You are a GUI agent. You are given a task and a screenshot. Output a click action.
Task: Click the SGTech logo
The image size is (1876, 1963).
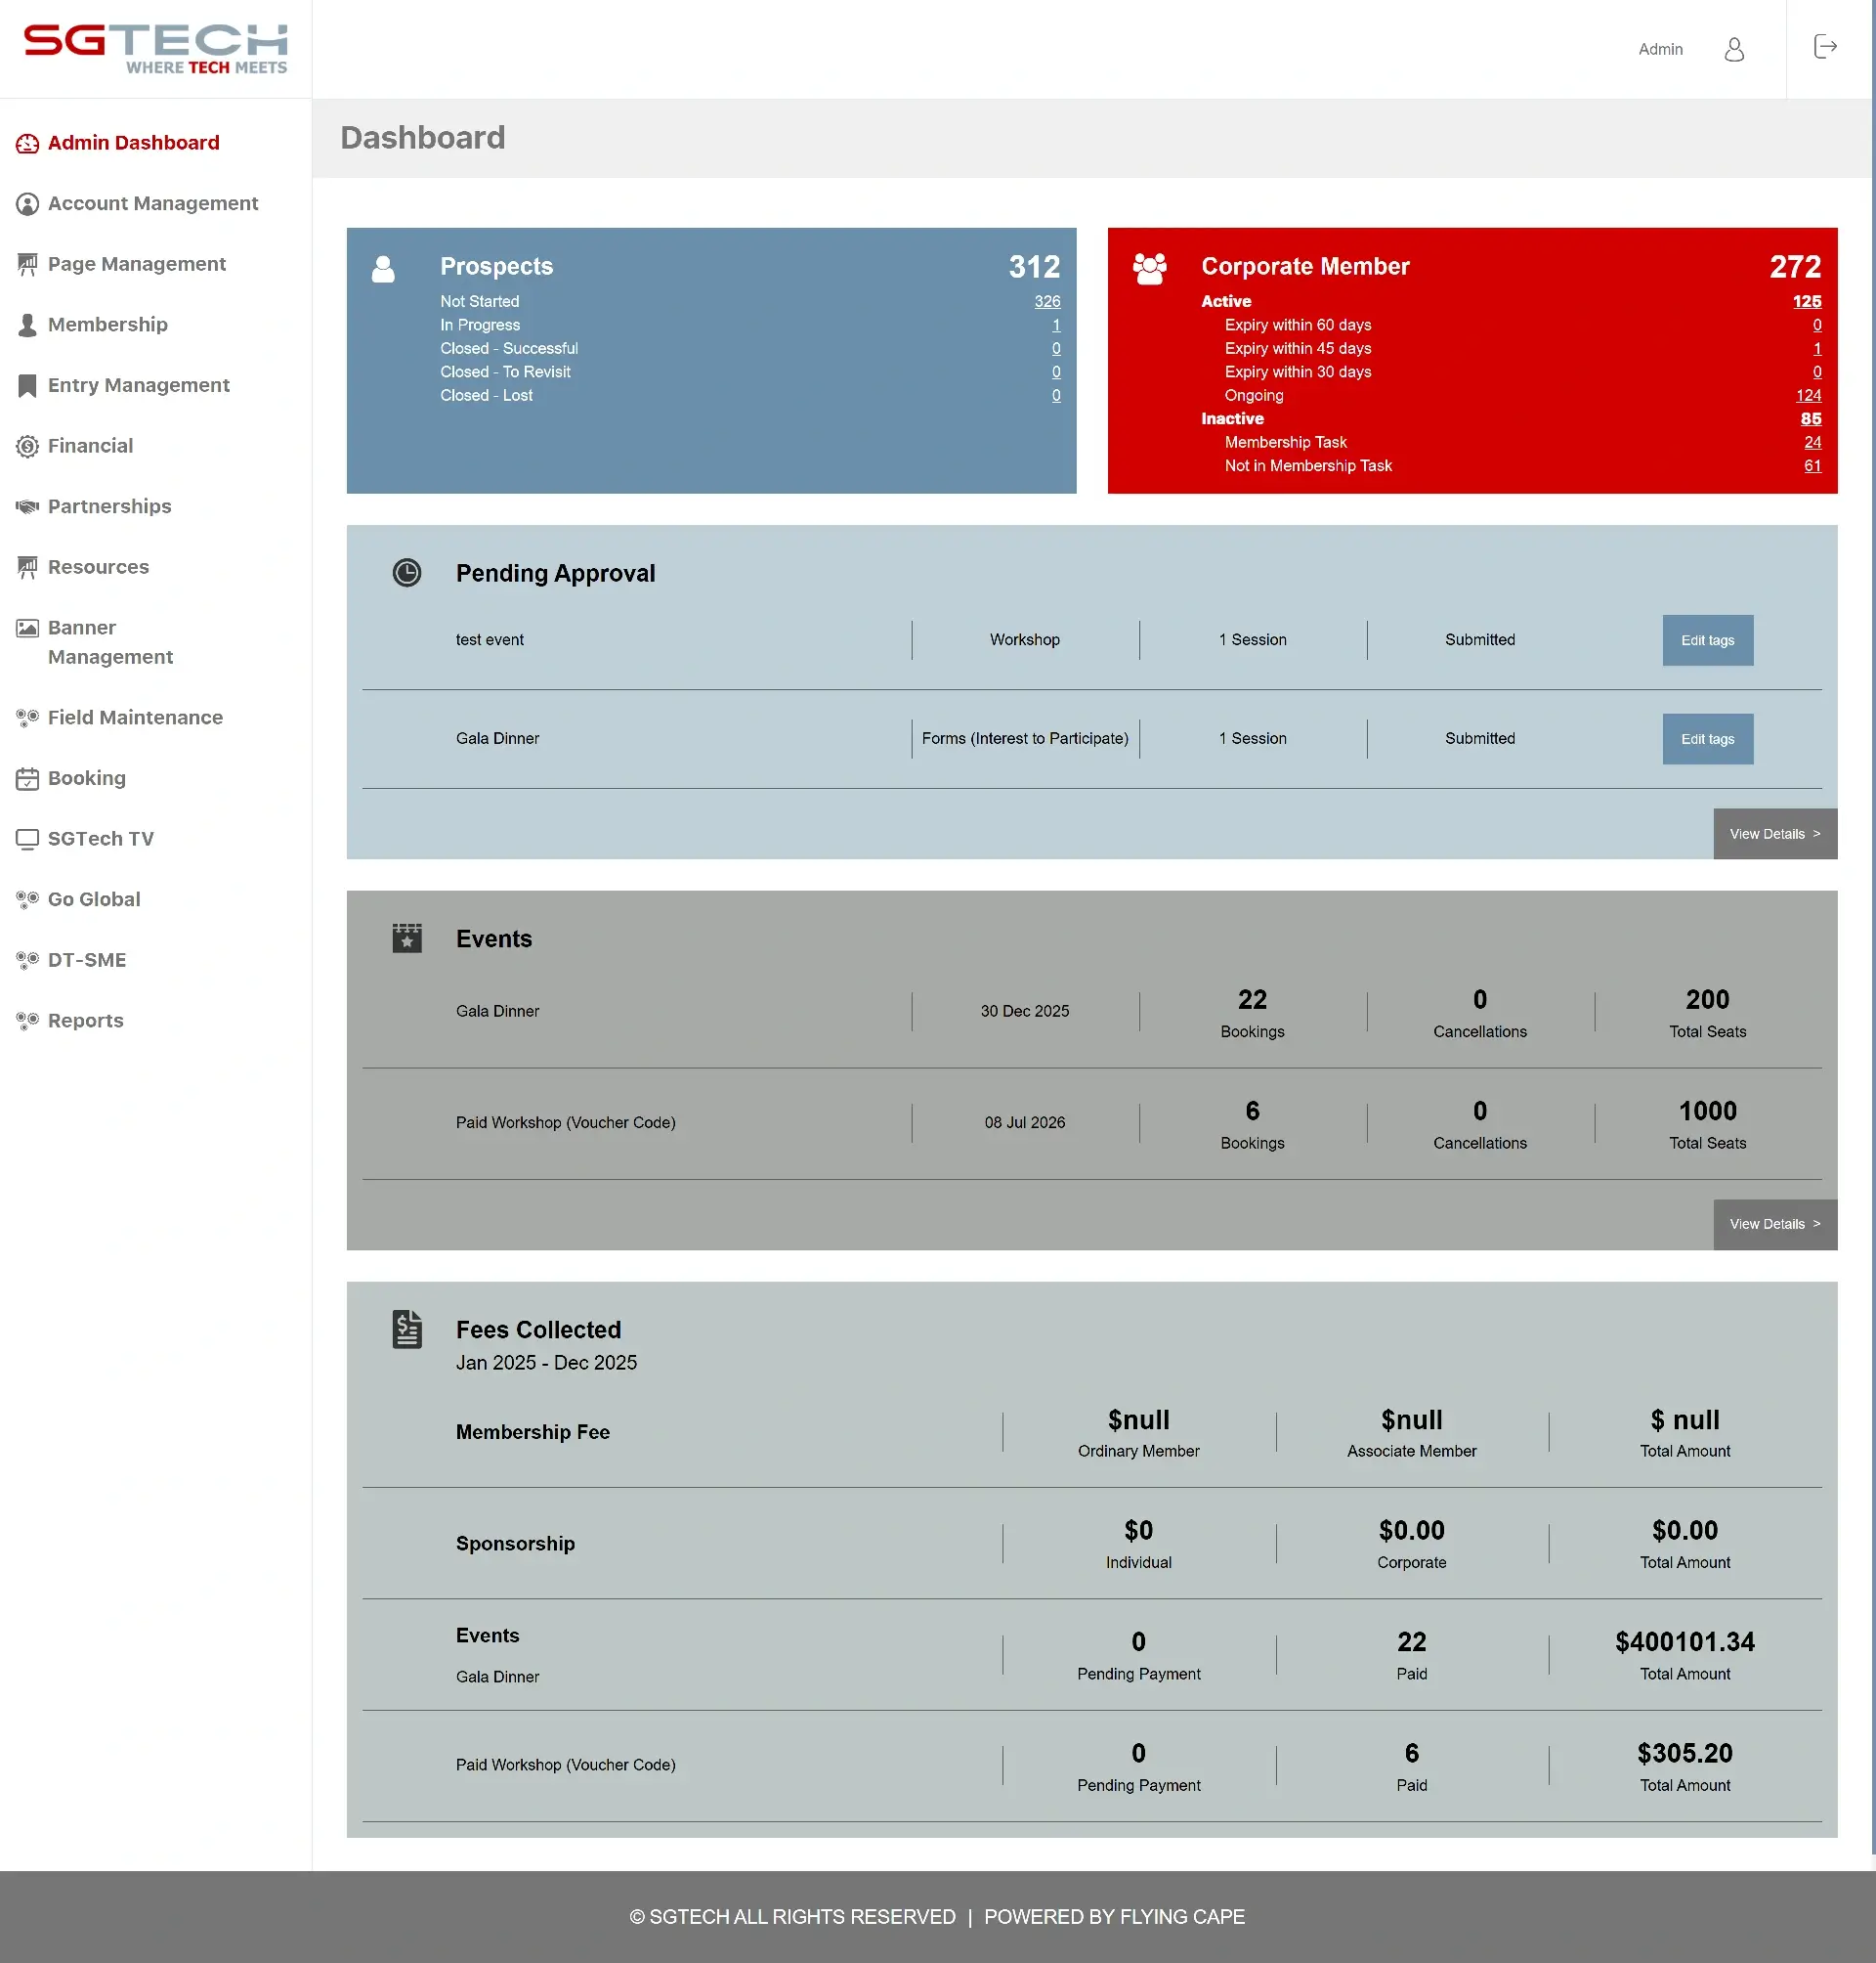pos(155,47)
